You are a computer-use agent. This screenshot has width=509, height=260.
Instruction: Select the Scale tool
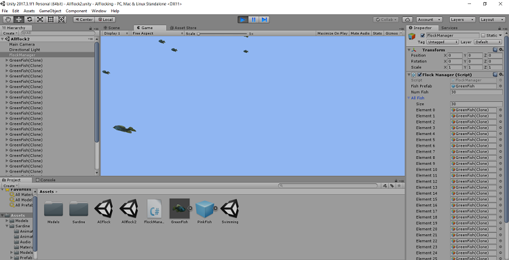40,20
